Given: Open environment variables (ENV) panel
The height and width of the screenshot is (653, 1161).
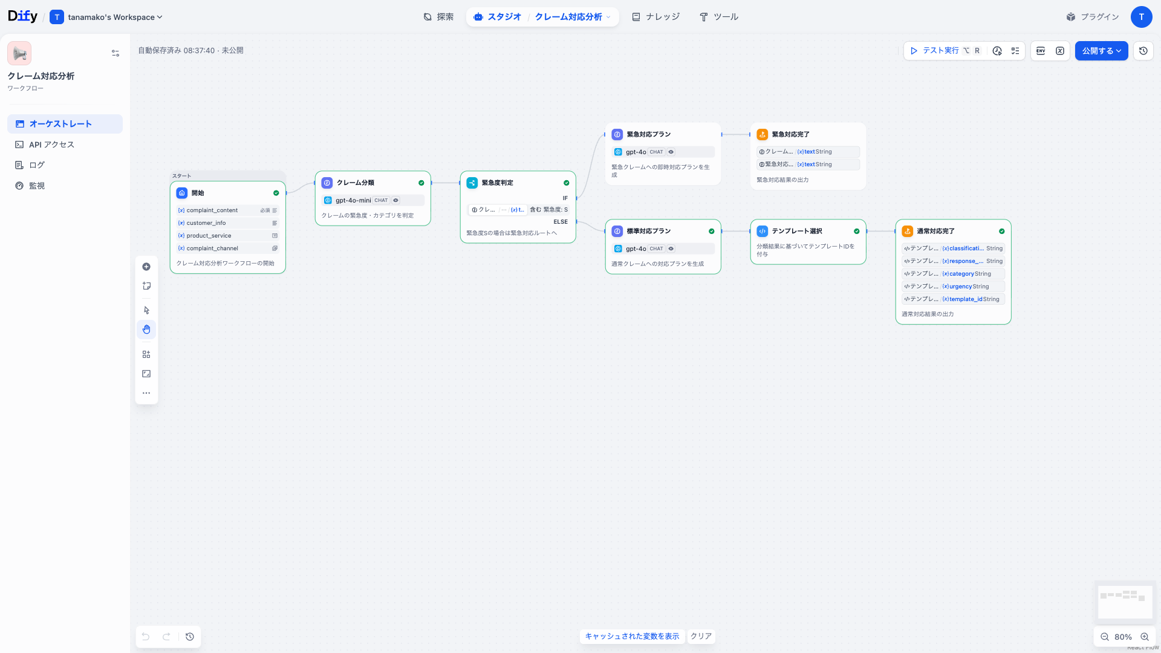Looking at the screenshot, I should click(1041, 51).
